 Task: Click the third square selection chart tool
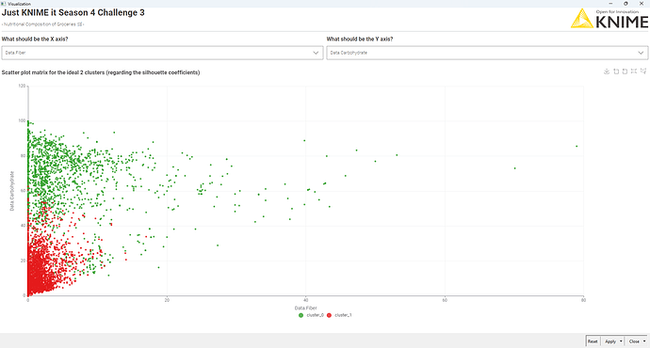(626, 71)
